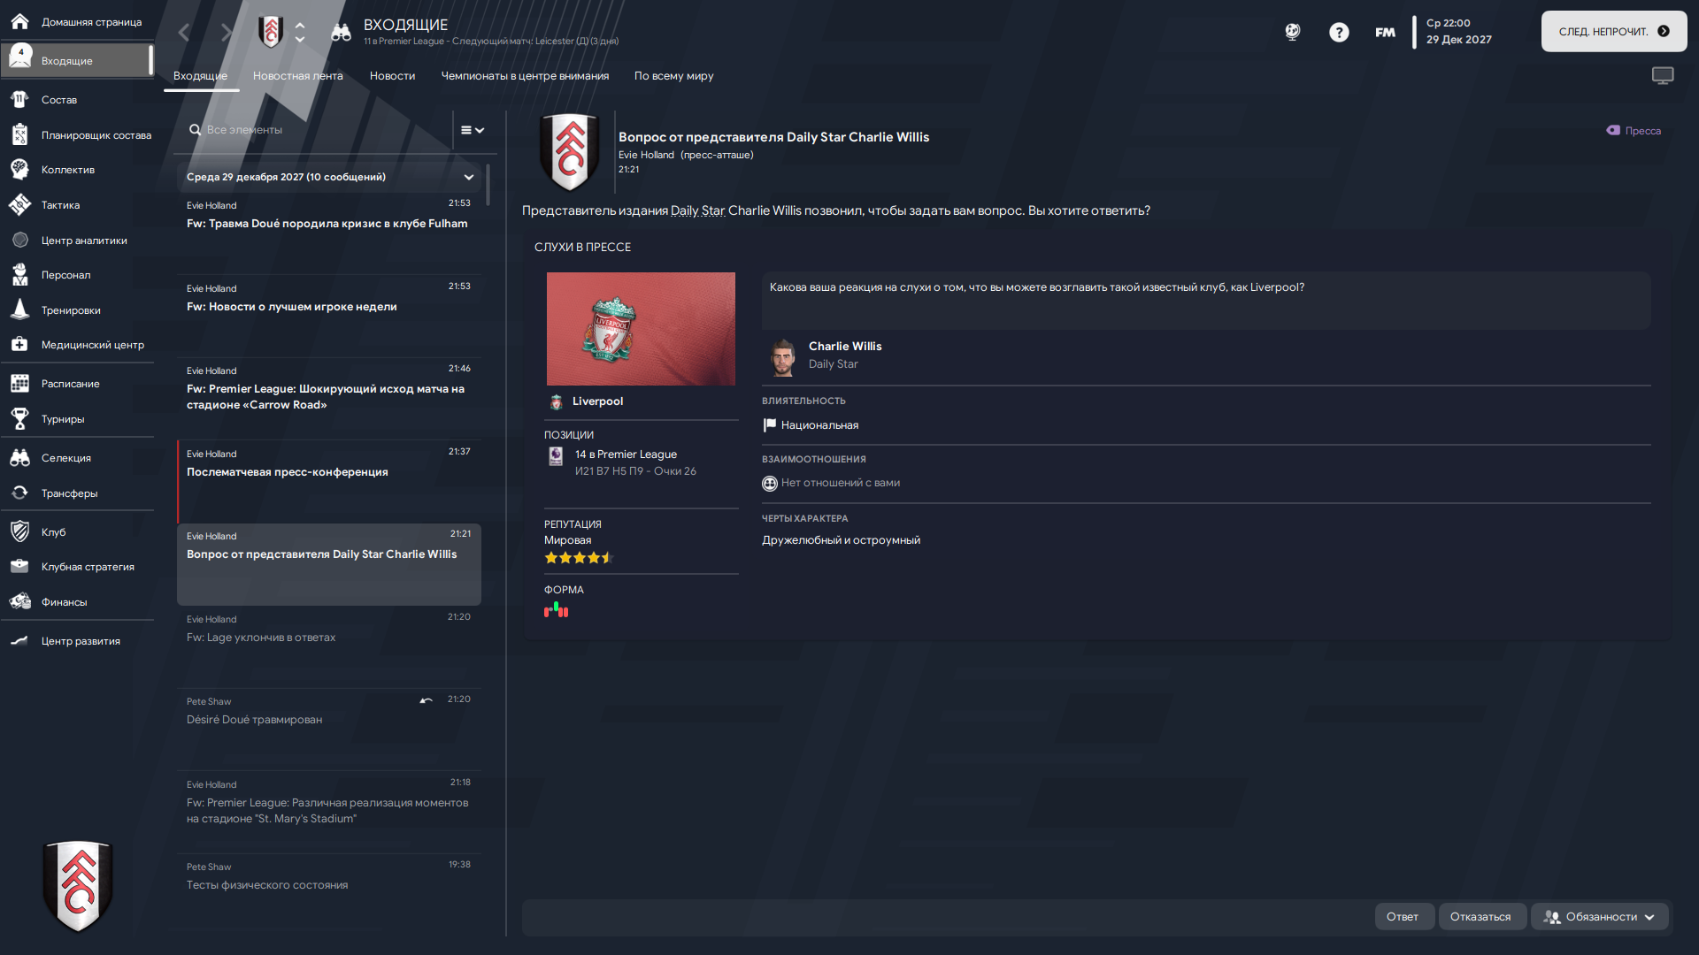
Task: Open the club switcher arrows next to Fulham badge
Action: click(300, 33)
